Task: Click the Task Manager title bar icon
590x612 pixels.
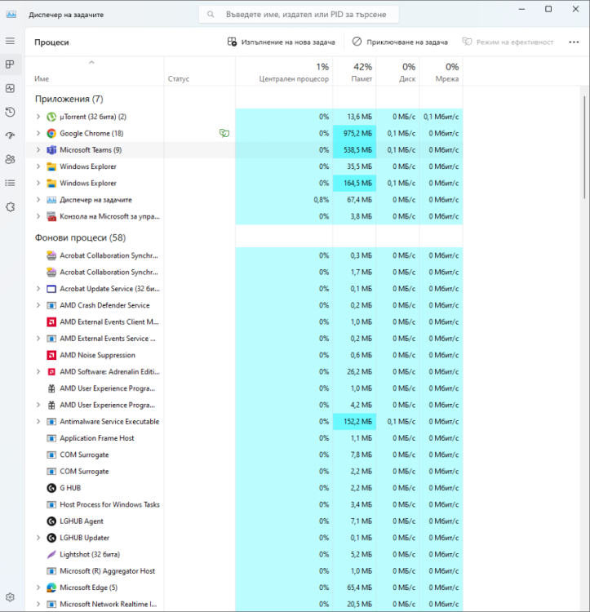Action: tap(11, 15)
